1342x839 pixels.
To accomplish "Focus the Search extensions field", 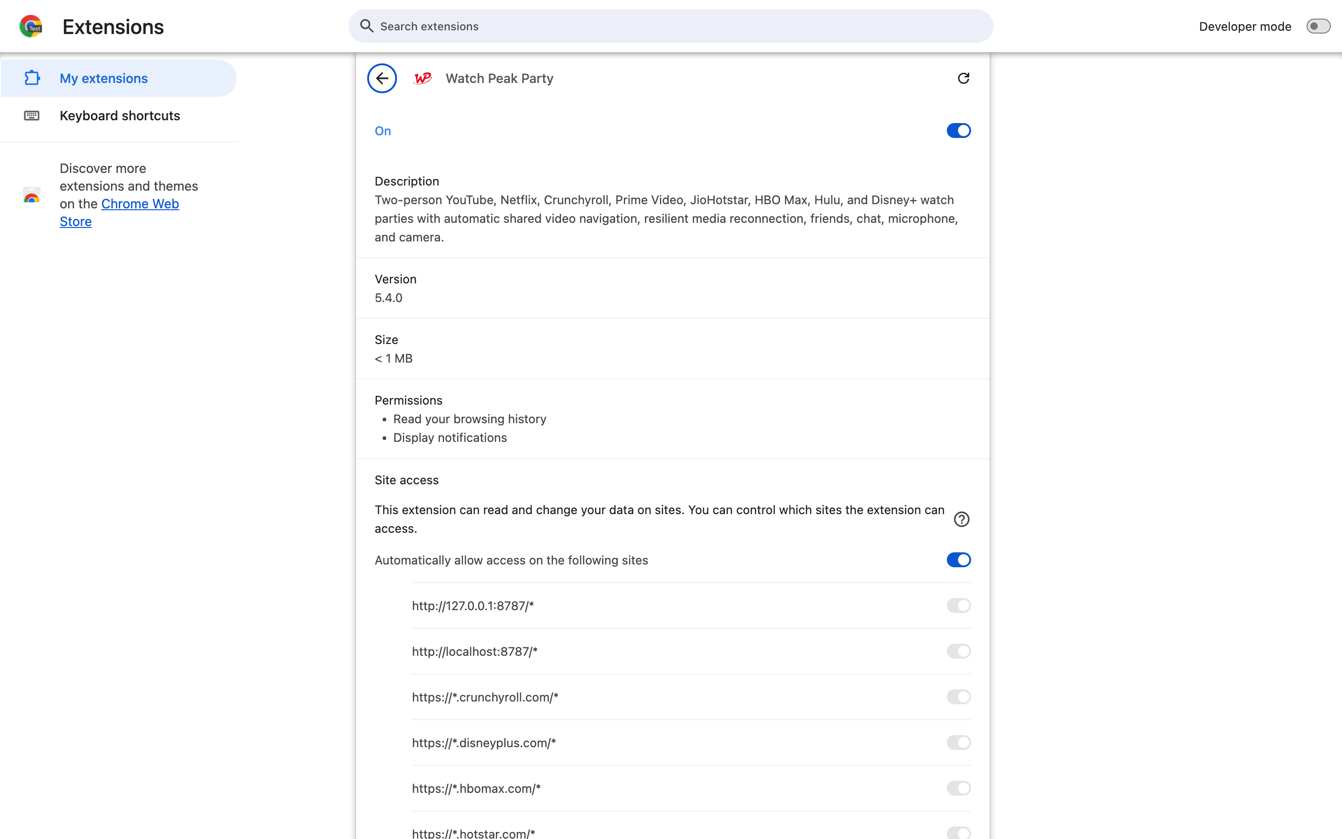I will (x=671, y=26).
